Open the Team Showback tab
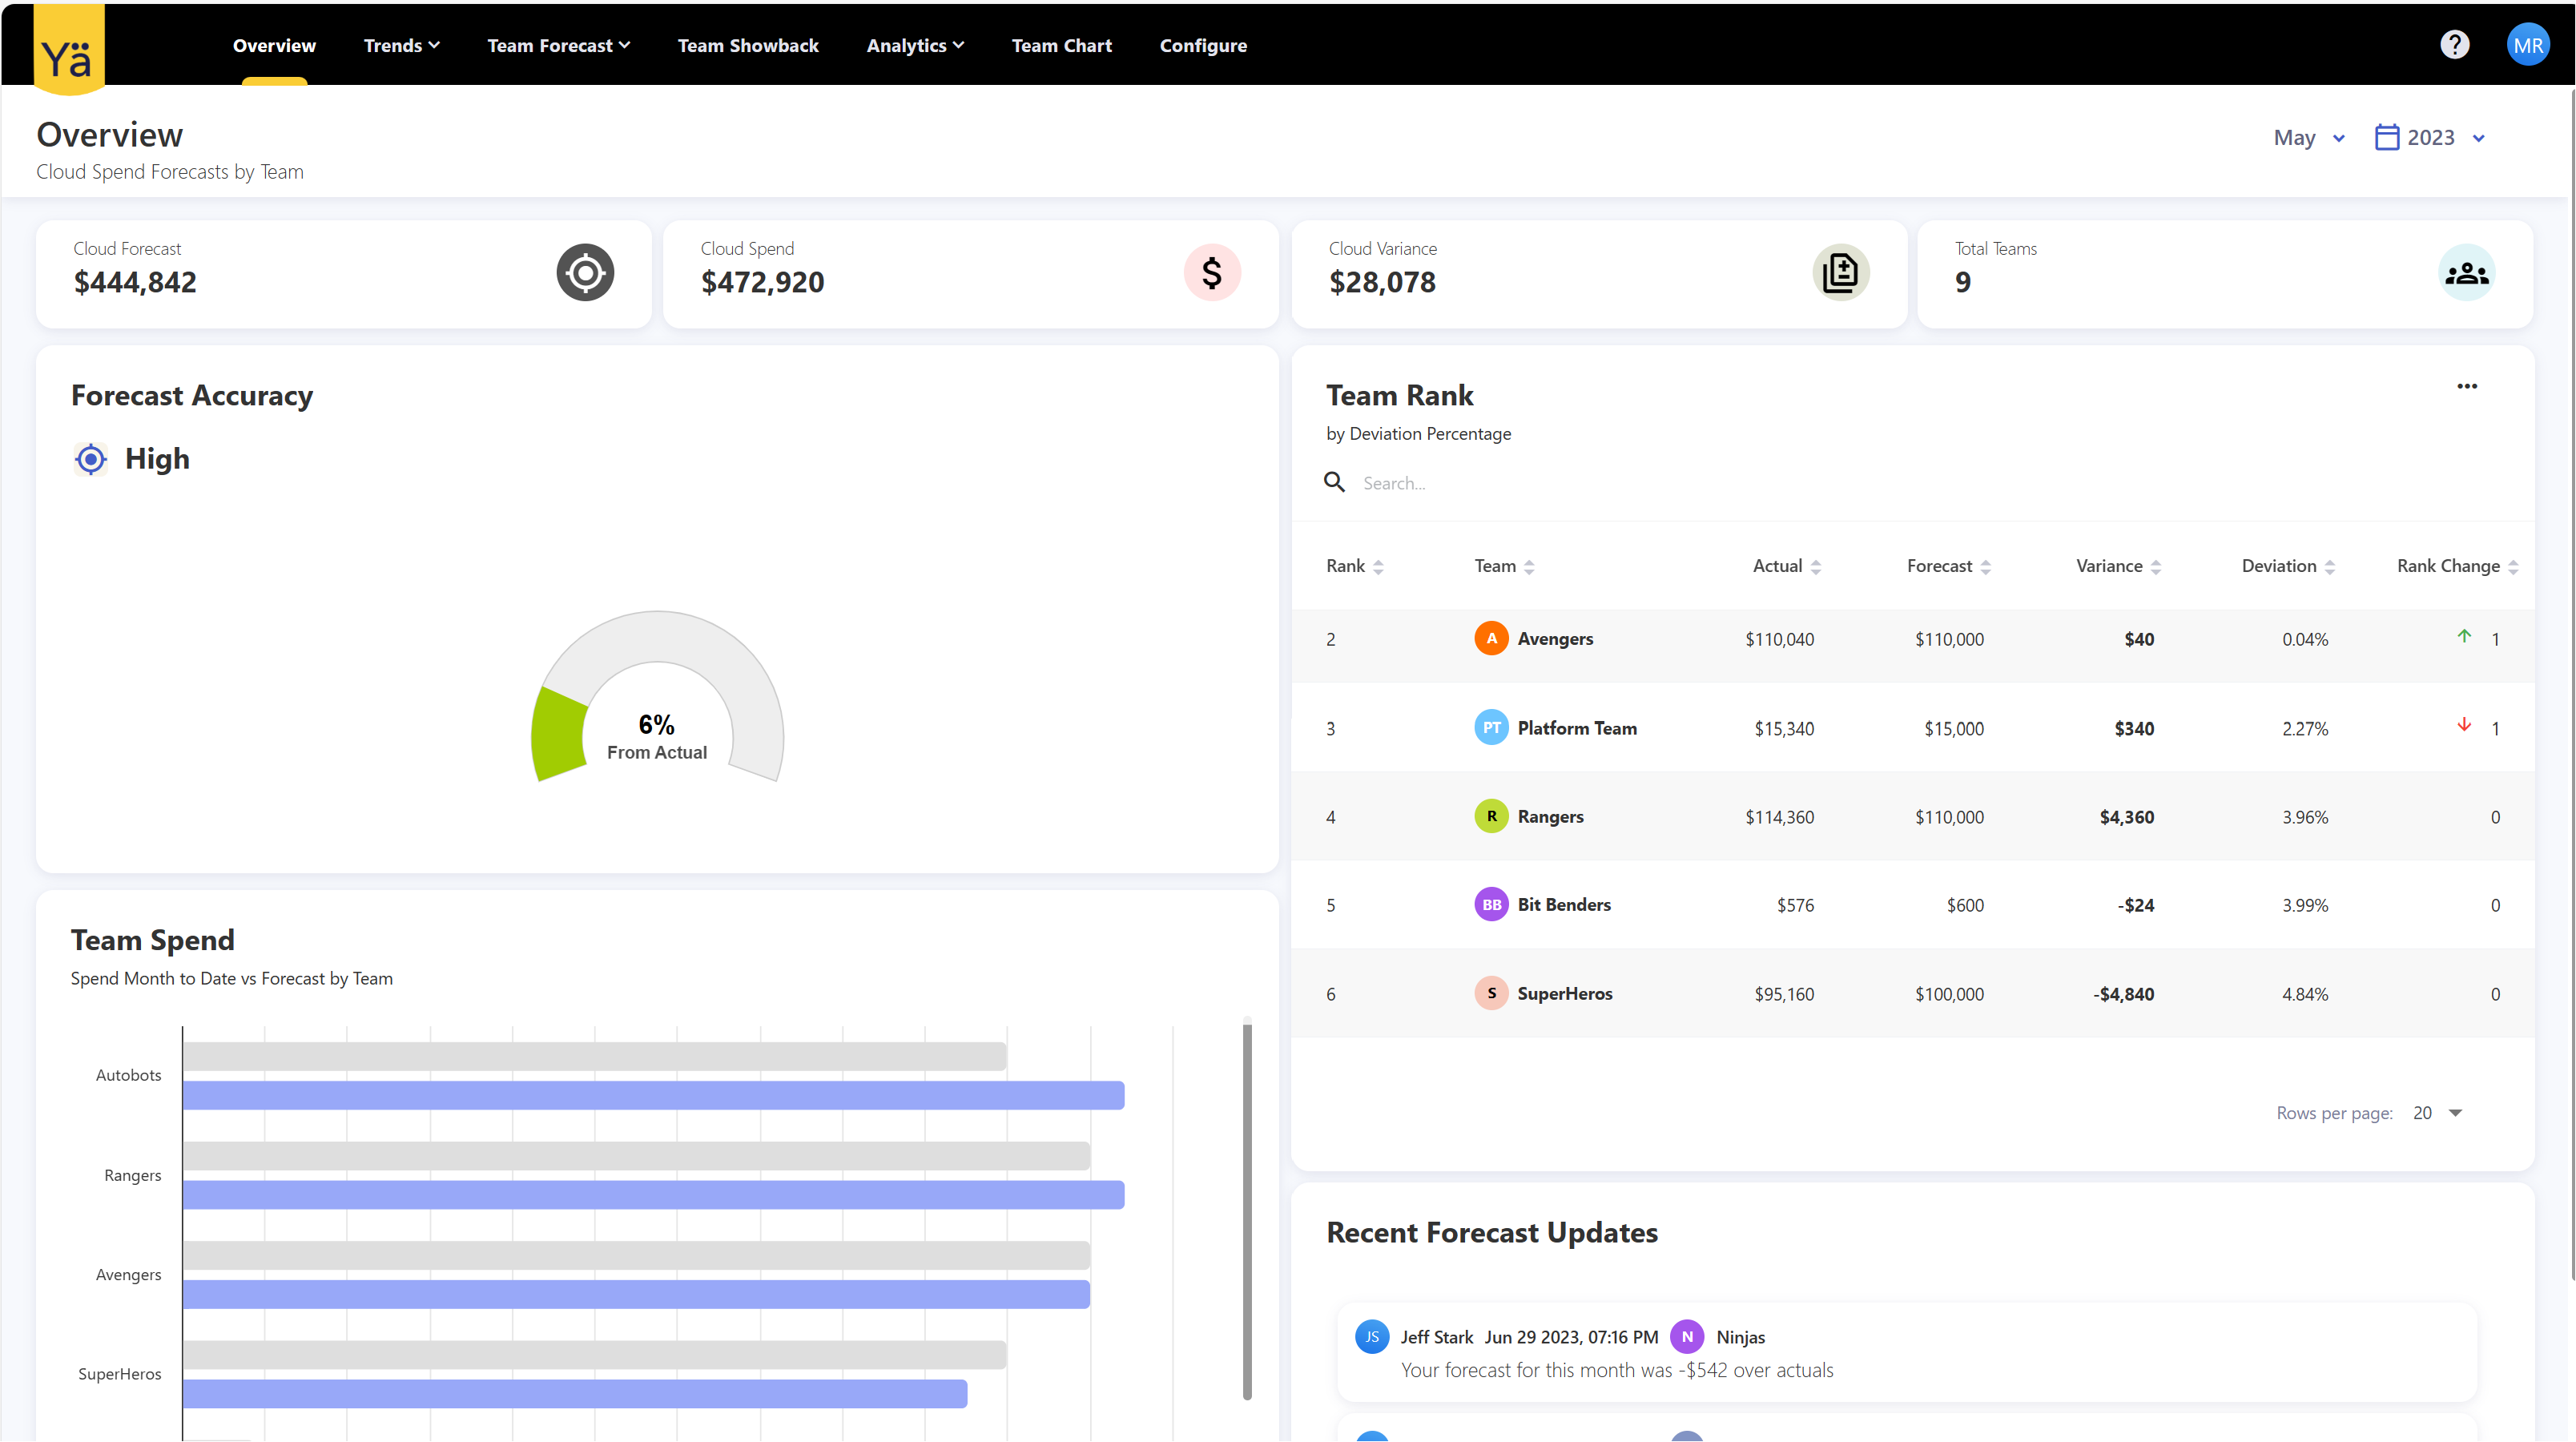This screenshot has height=1442, width=2576. (x=747, y=45)
